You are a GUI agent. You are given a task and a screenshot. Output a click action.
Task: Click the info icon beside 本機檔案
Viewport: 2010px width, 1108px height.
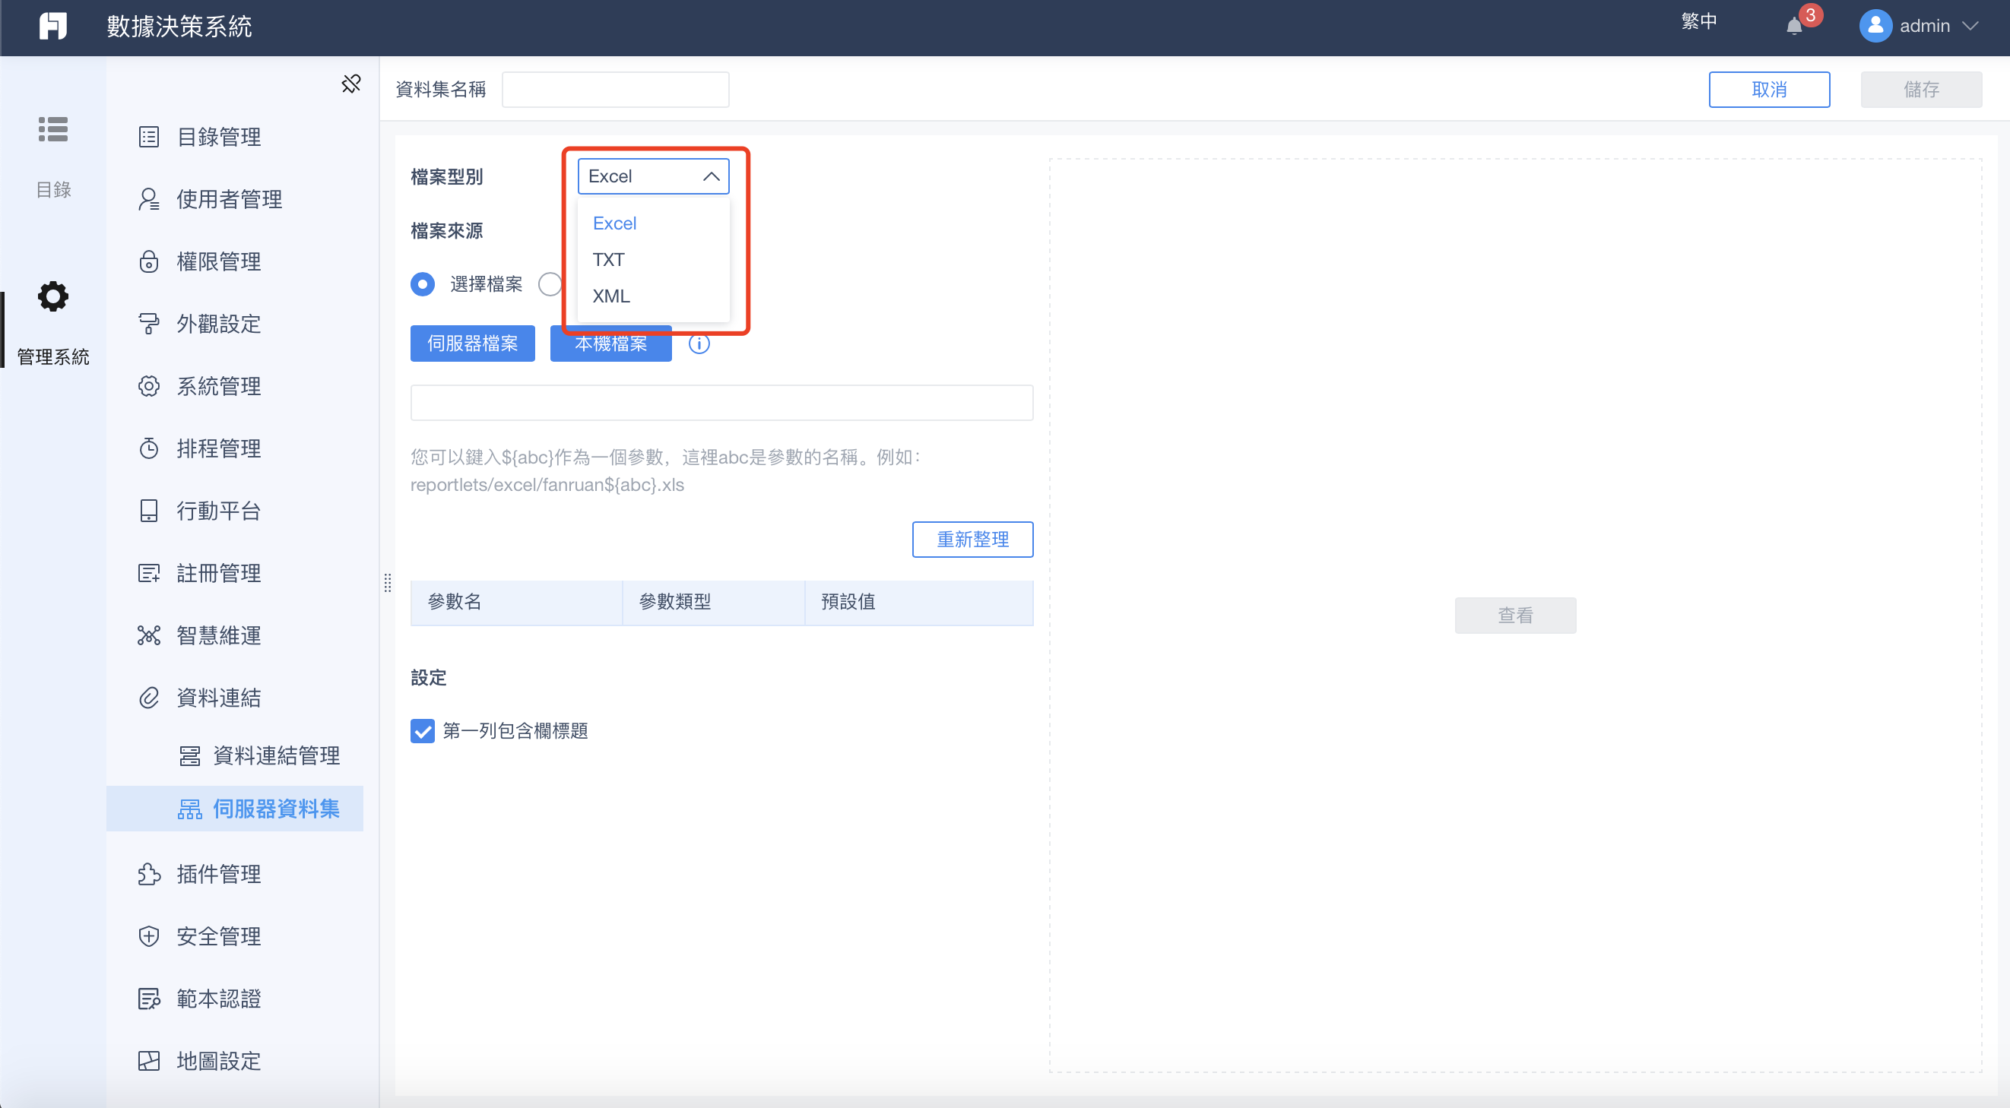699,343
